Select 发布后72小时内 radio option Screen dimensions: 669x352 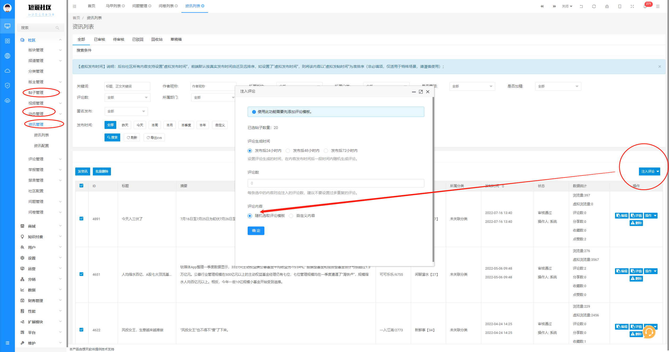(x=326, y=151)
